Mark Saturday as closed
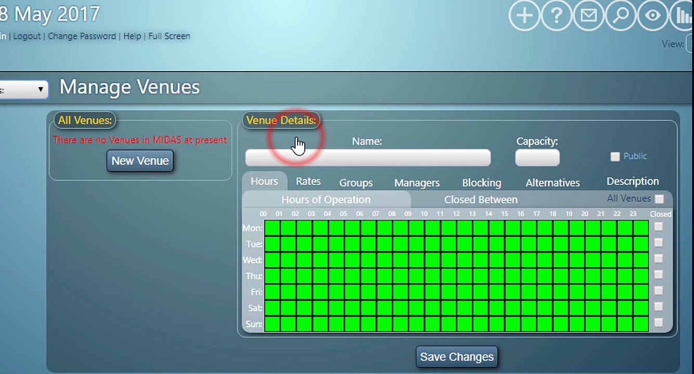694x374 pixels. (659, 306)
